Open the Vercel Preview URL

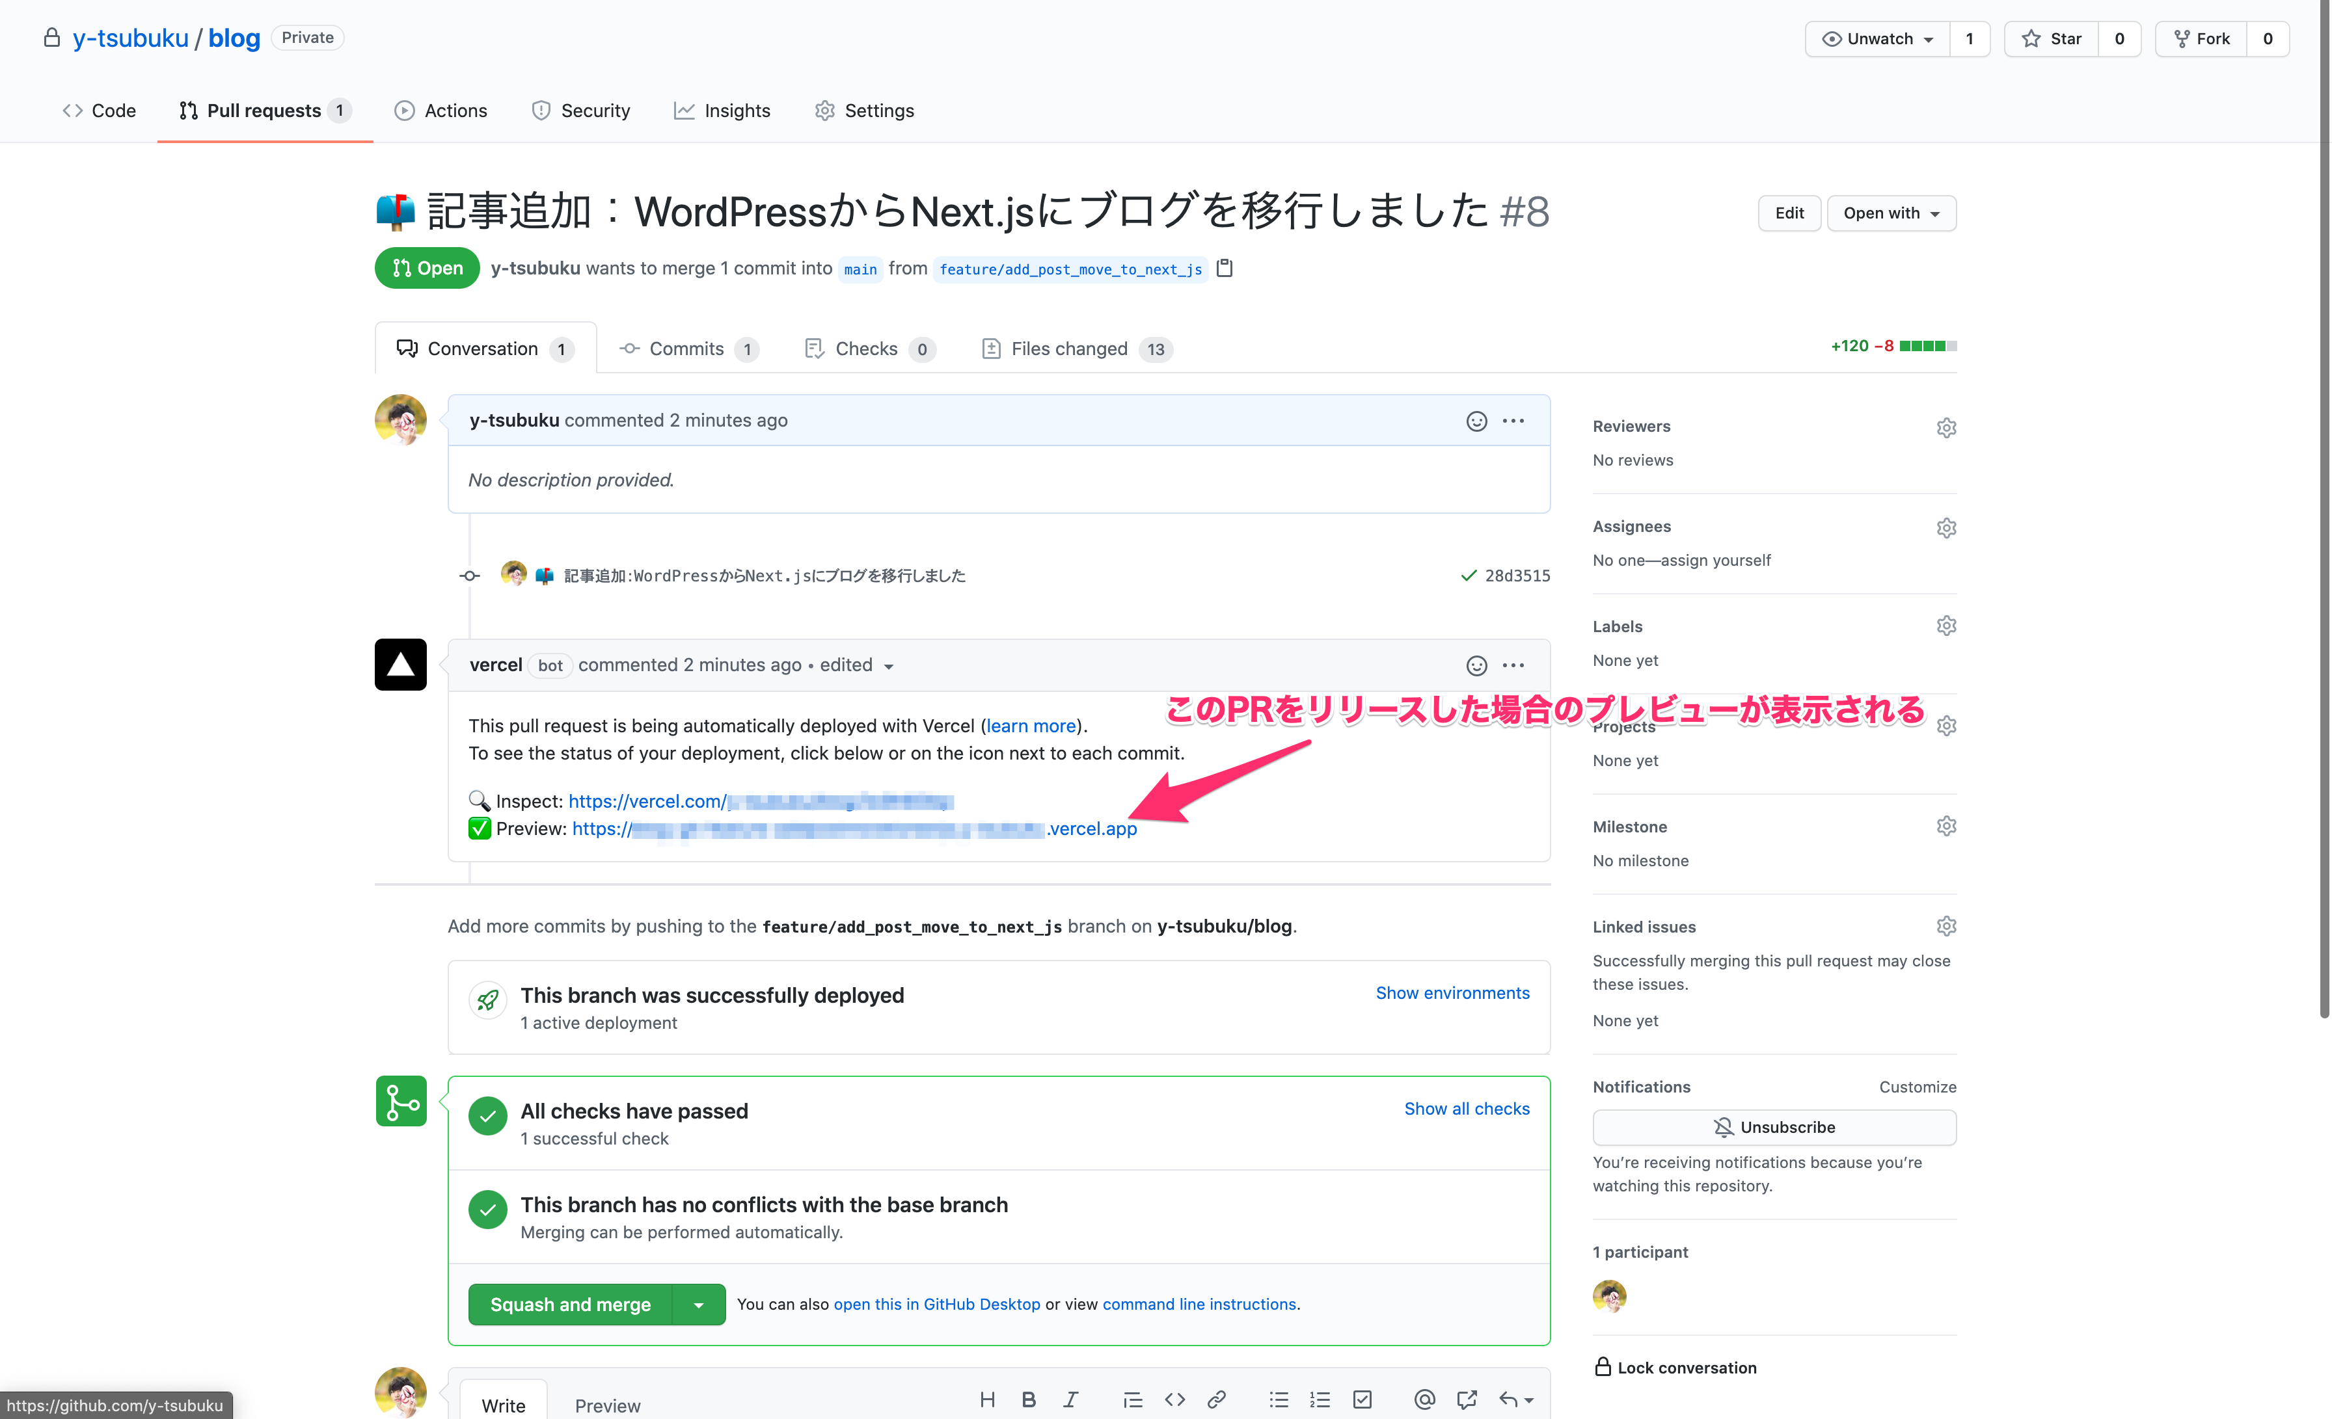[854, 829]
